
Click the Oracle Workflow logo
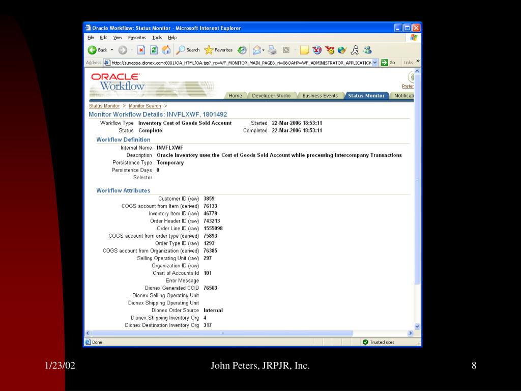[118, 82]
